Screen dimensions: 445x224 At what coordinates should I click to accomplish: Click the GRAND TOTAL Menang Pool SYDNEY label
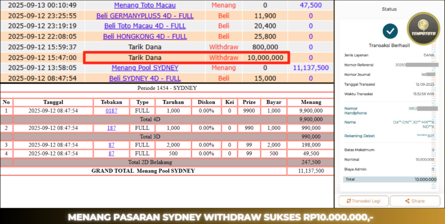pyautogui.click(x=143, y=171)
